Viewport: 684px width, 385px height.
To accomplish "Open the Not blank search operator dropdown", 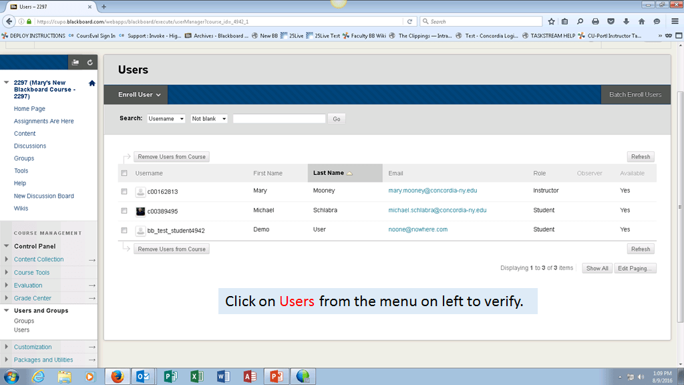I will [x=209, y=119].
